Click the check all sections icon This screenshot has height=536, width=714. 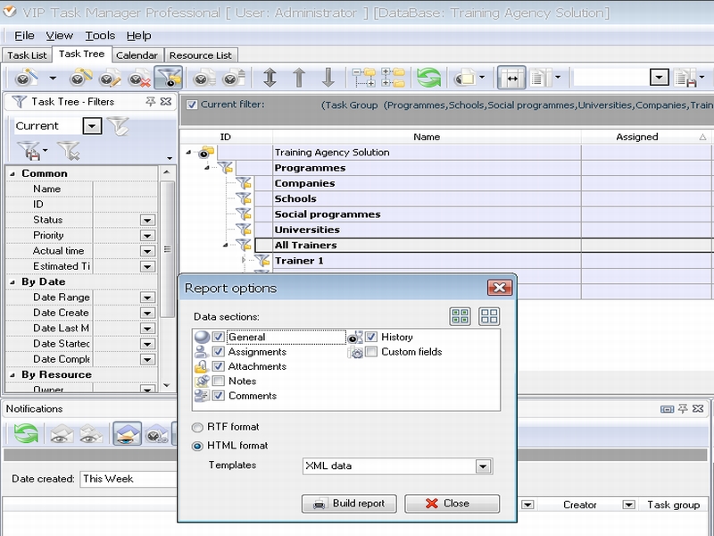tap(460, 316)
